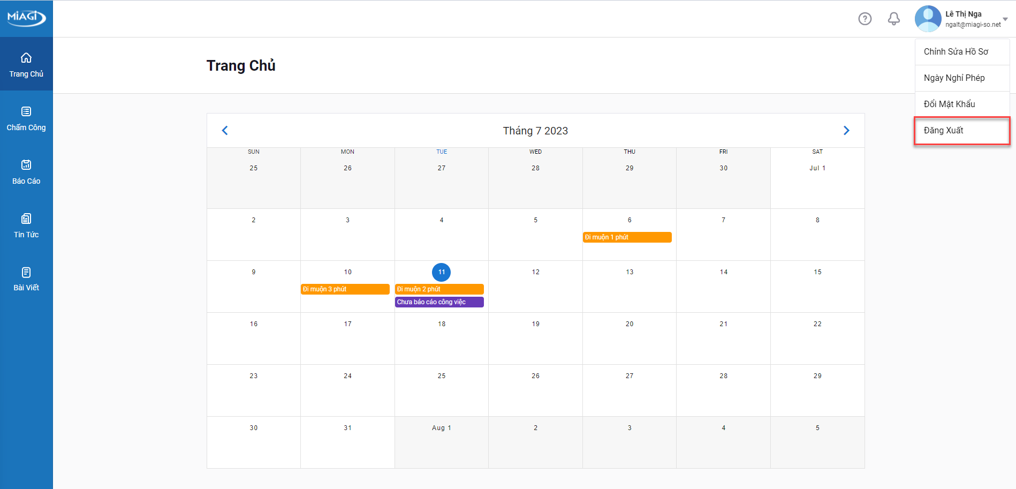The width and height of the screenshot is (1016, 489).
Task: Click the MiAGi logo
Action: click(x=26, y=18)
